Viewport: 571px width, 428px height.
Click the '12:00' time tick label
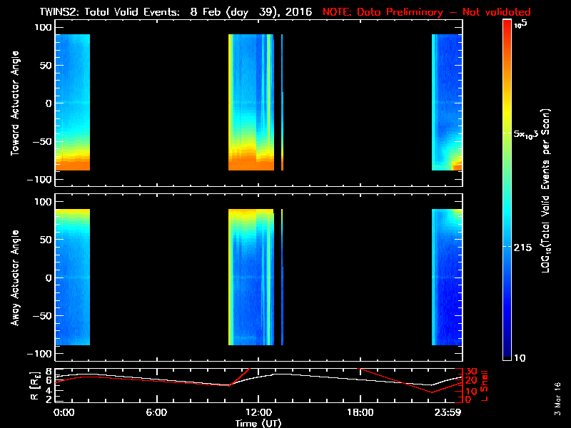click(x=258, y=412)
